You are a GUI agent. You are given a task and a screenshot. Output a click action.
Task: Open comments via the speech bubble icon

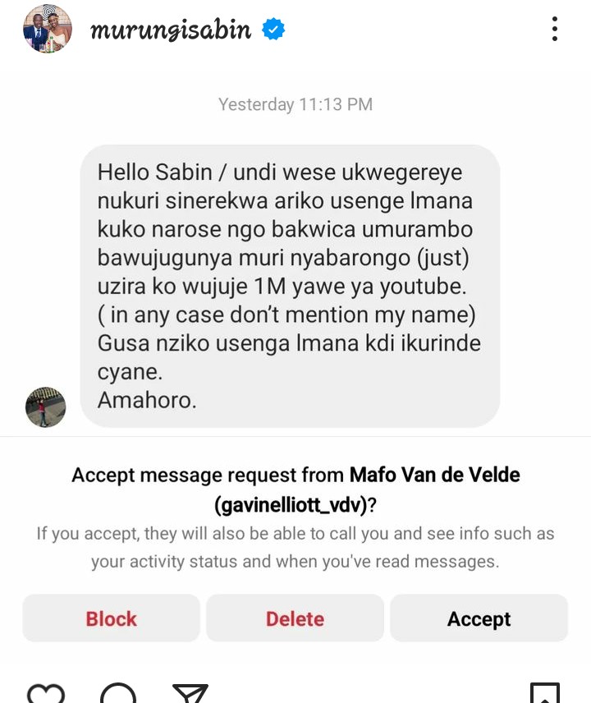(x=120, y=693)
